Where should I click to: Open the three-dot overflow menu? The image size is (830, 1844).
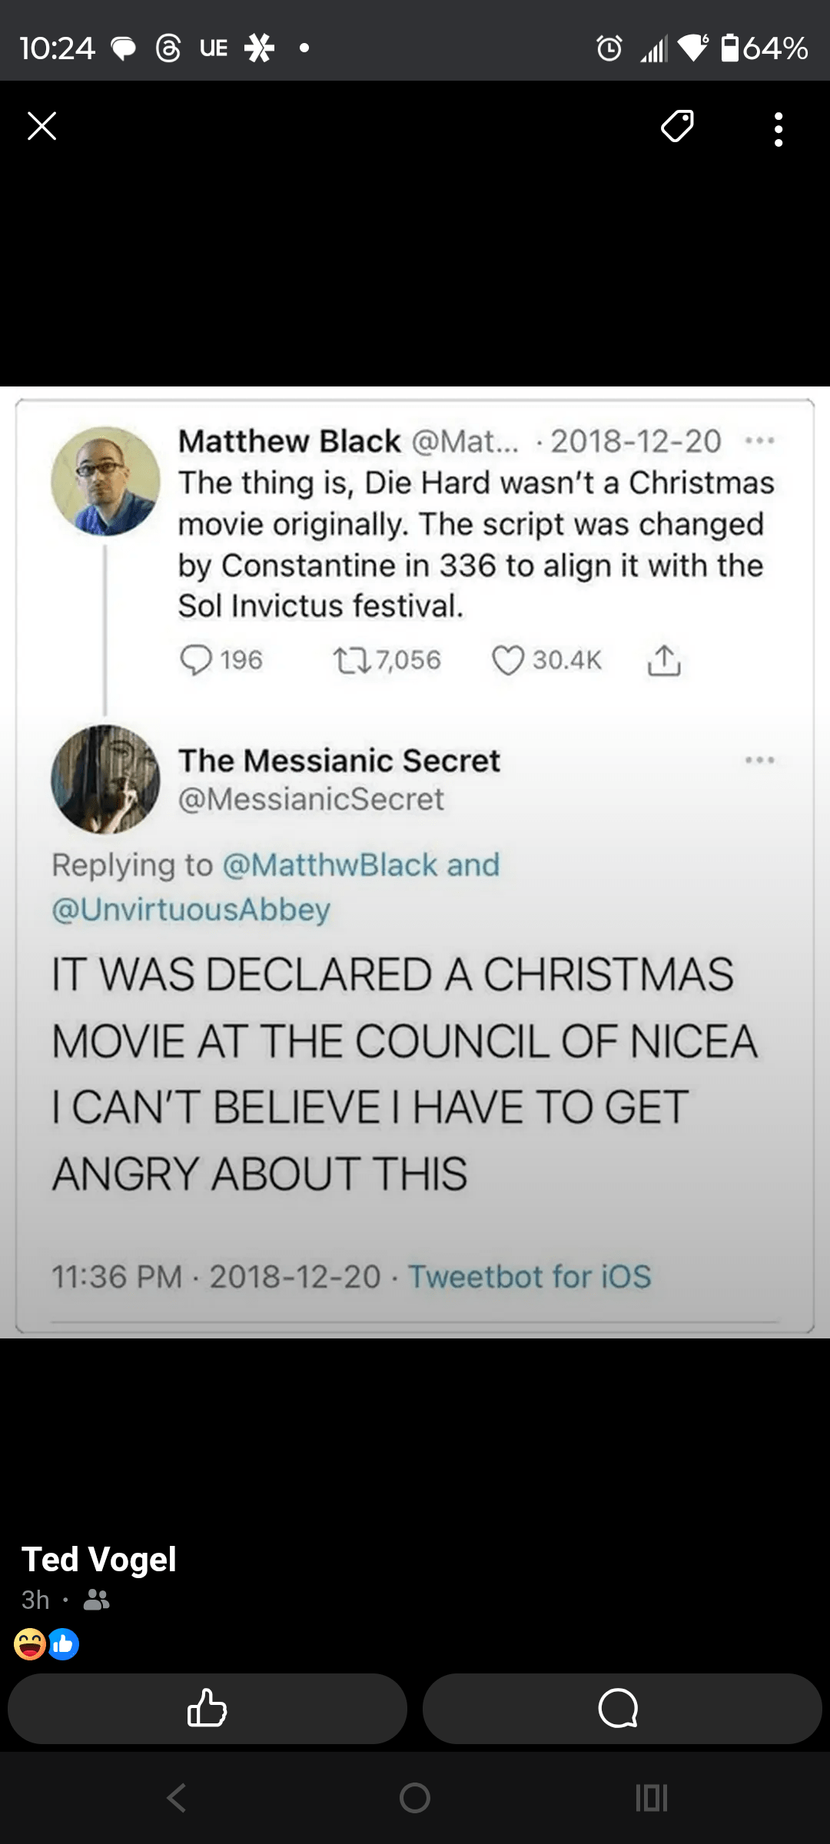click(779, 129)
